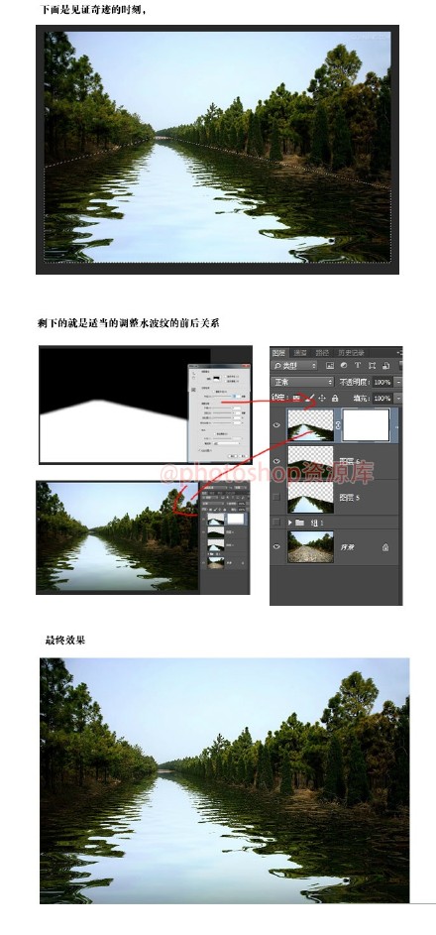
Task: Select the adjustment layer filter icon
Action: (x=344, y=365)
